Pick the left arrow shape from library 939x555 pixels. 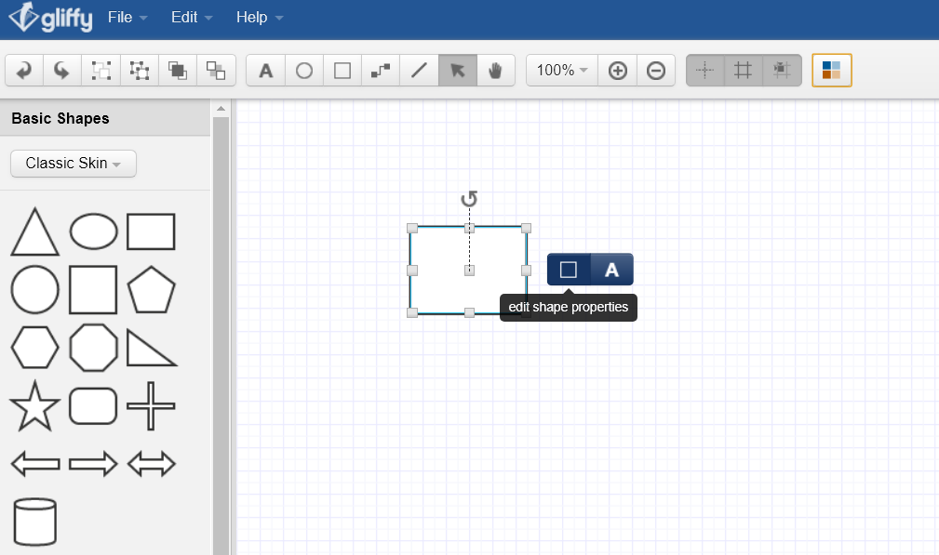(x=35, y=464)
